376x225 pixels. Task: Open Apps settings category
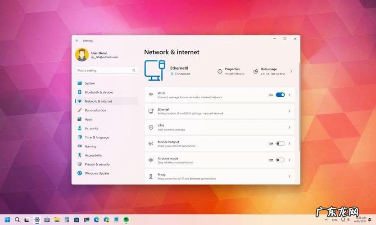coord(106,119)
